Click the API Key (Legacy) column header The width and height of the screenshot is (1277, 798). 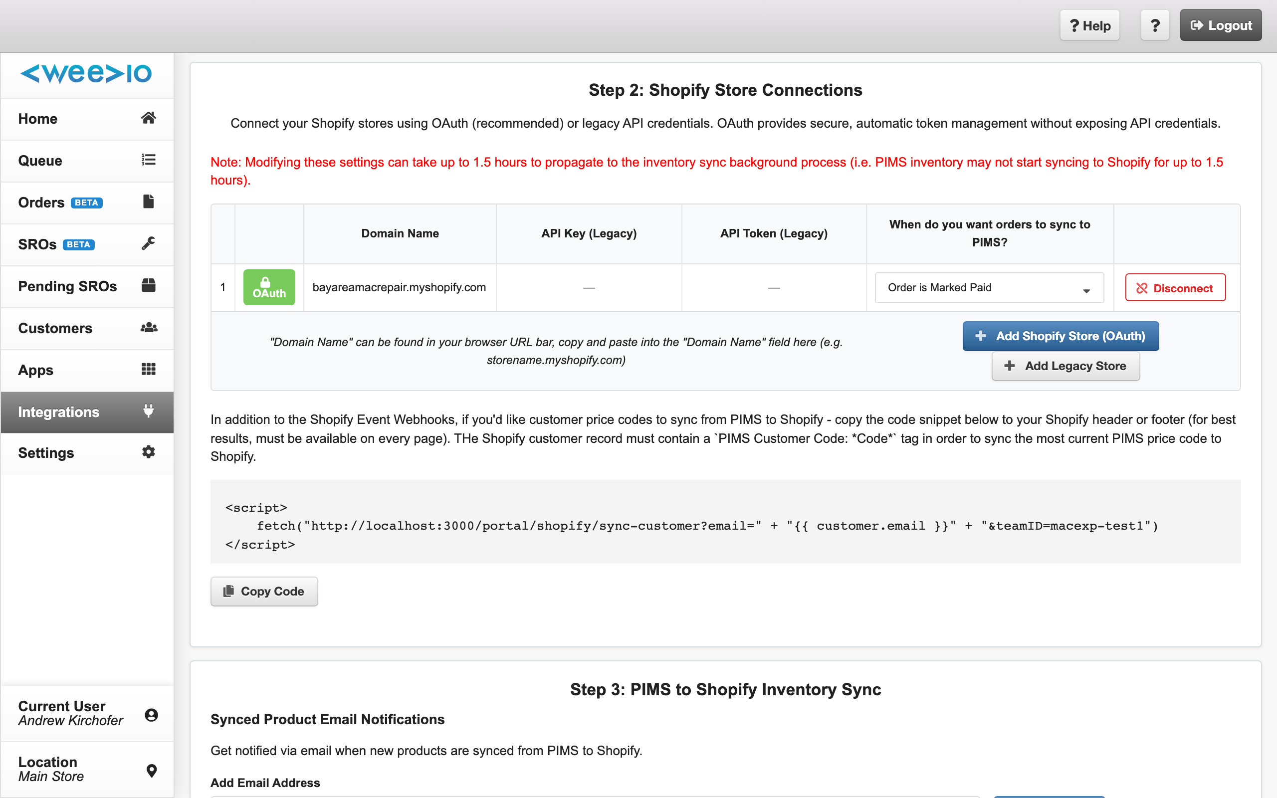(589, 233)
